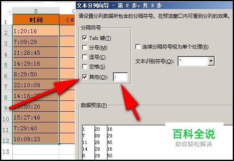
Task: Click preview first column value 11
Action: (85, 142)
